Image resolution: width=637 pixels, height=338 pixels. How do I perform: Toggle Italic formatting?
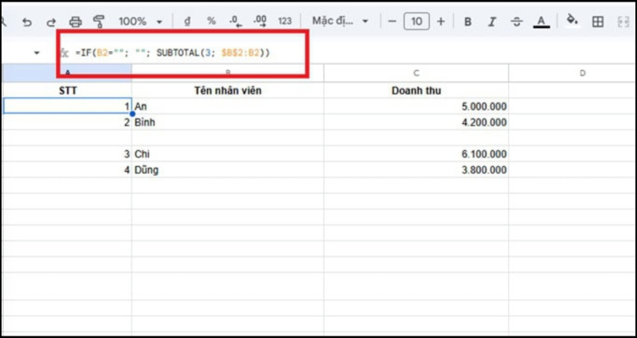[x=492, y=21]
